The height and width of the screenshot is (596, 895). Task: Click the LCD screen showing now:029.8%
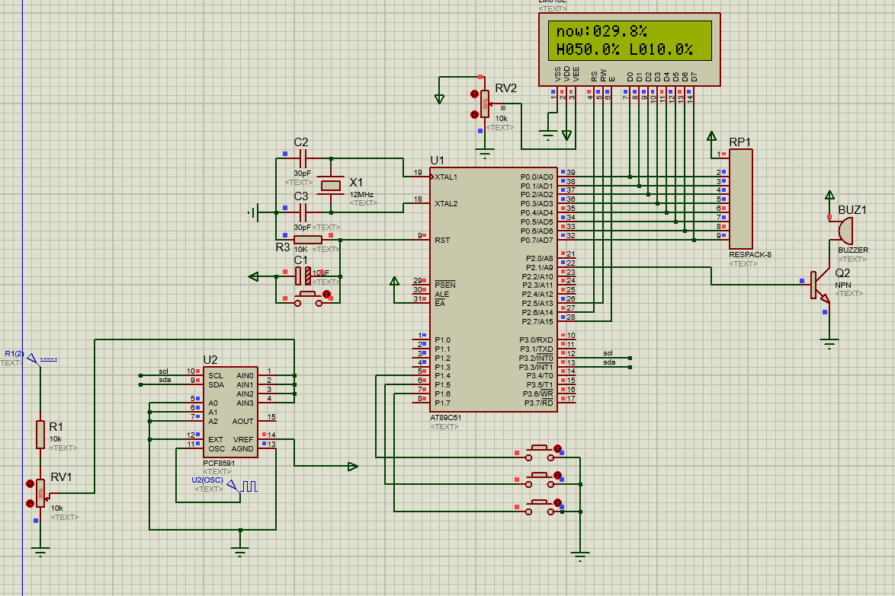point(630,40)
